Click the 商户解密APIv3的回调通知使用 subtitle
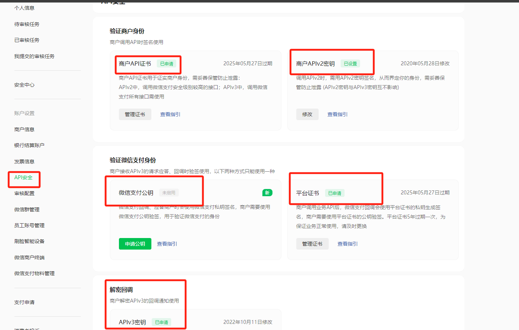This screenshot has width=519, height=330. 144,301
